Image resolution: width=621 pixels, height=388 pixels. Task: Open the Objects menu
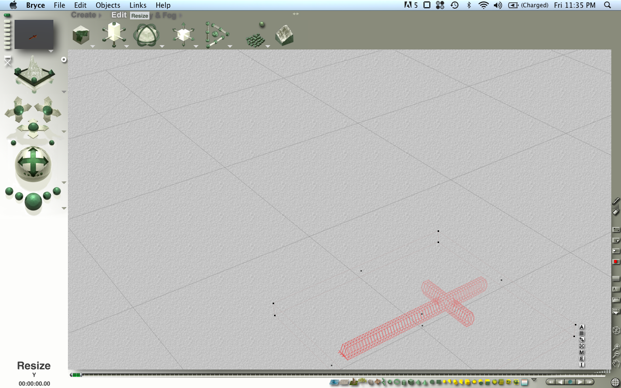pyautogui.click(x=108, y=5)
